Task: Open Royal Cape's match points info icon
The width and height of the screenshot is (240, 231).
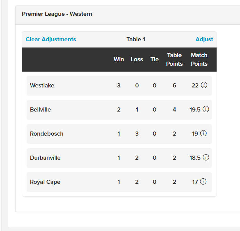Action: coord(203,182)
